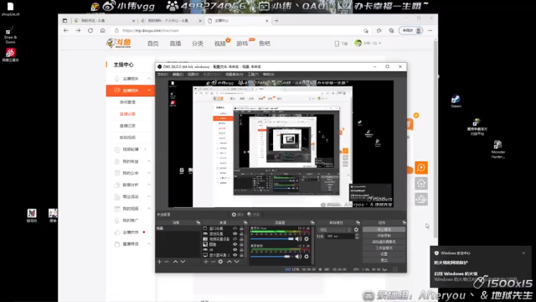
Task: Open the scene transition type dropdown
Action: click(x=334, y=230)
